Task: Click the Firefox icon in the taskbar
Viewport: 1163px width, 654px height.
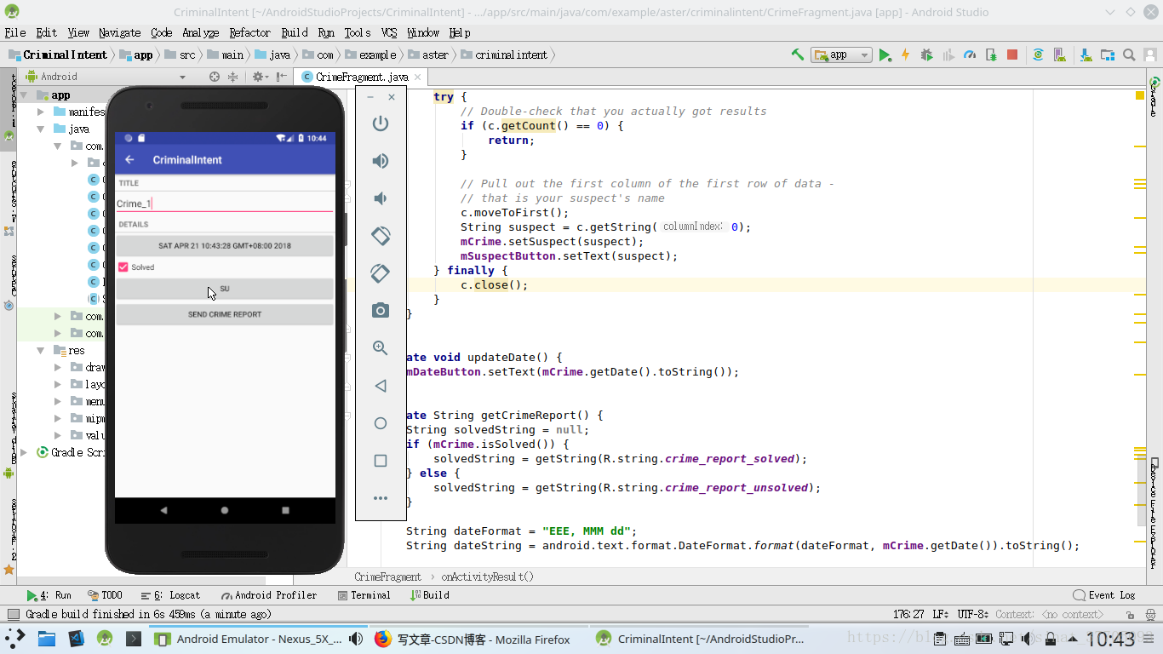Action: tap(383, 640)
